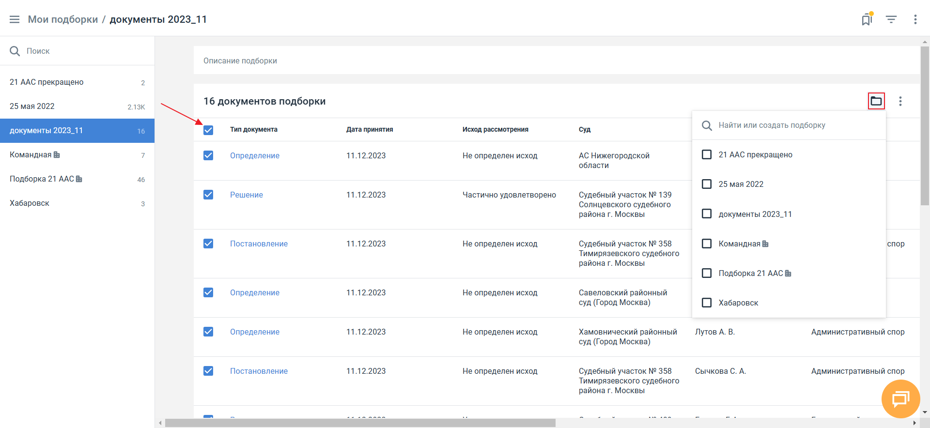Select sidebar collection документы 2023_11
This screenshot has height=428, width=930.
pos(77,131)
